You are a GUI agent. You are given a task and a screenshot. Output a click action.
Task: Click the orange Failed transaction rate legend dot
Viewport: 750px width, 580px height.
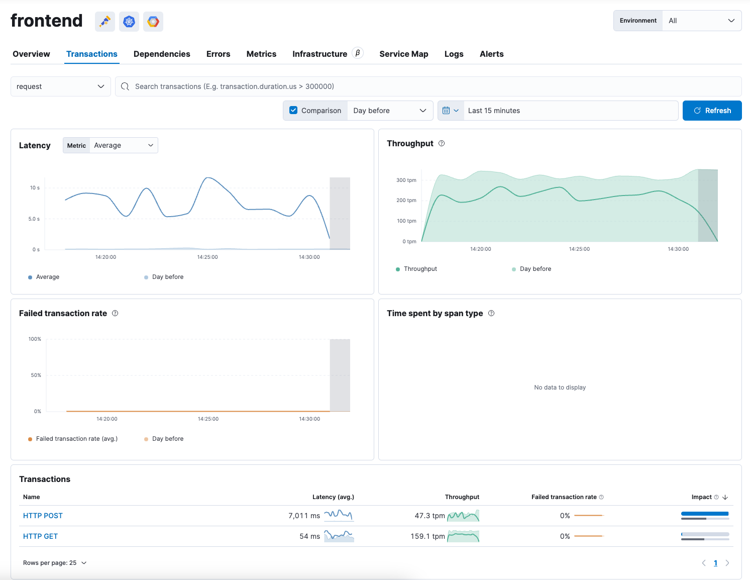30,439
